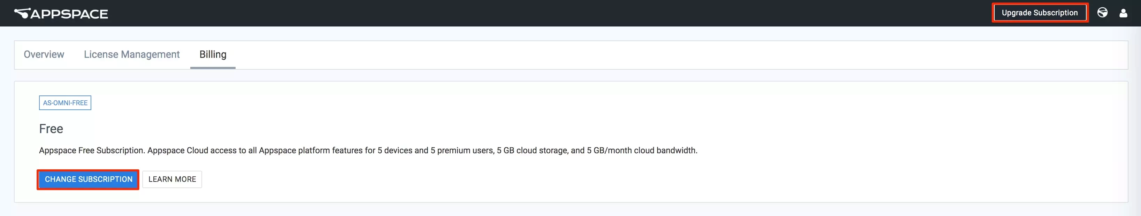The width and height of the screenshot is (1141, 216).
Task: Click the Appspace Free Subscription description text
Action: coord(368,151)
